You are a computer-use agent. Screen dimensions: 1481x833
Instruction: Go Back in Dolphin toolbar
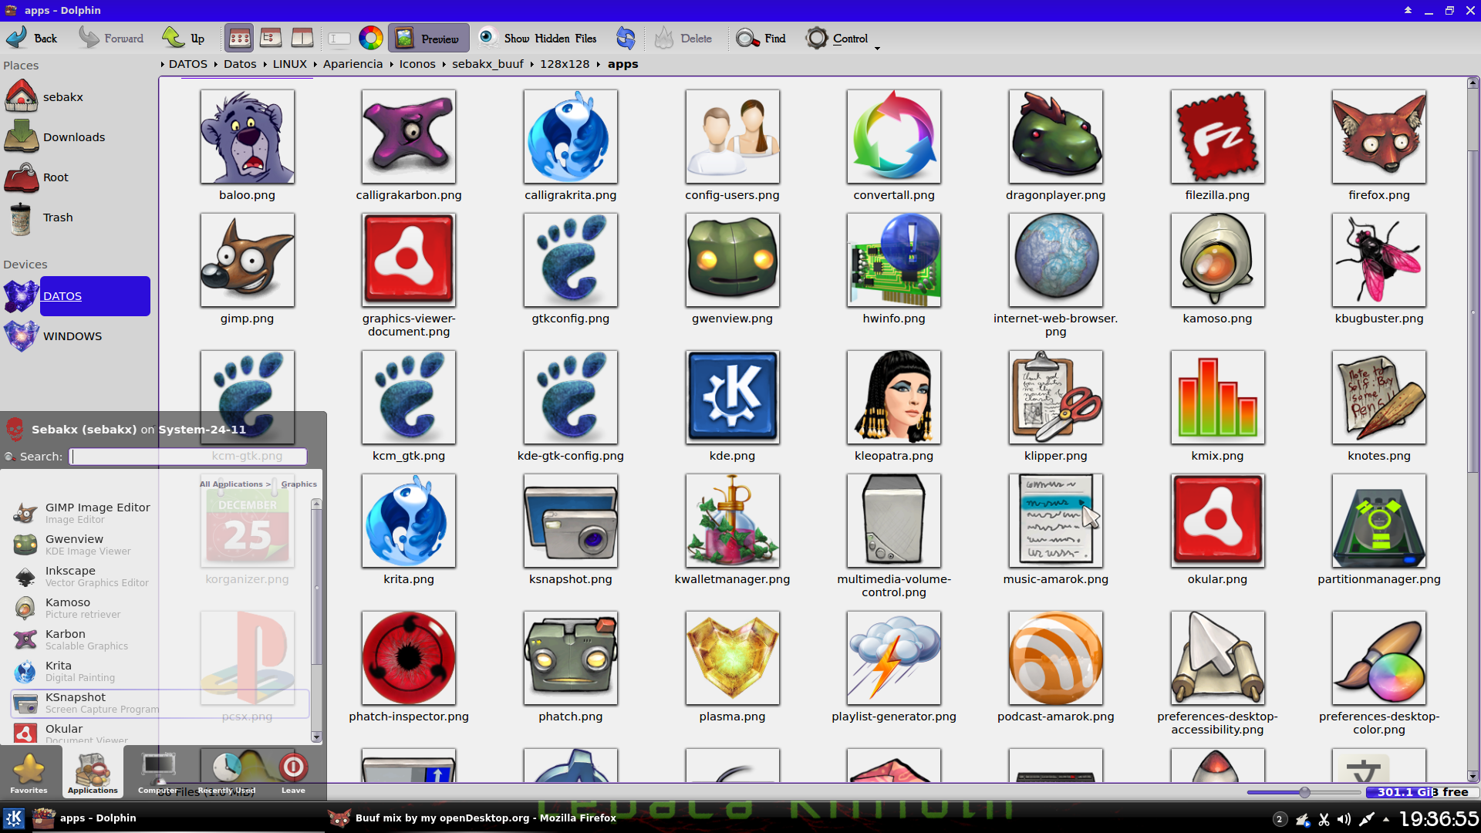31,38
